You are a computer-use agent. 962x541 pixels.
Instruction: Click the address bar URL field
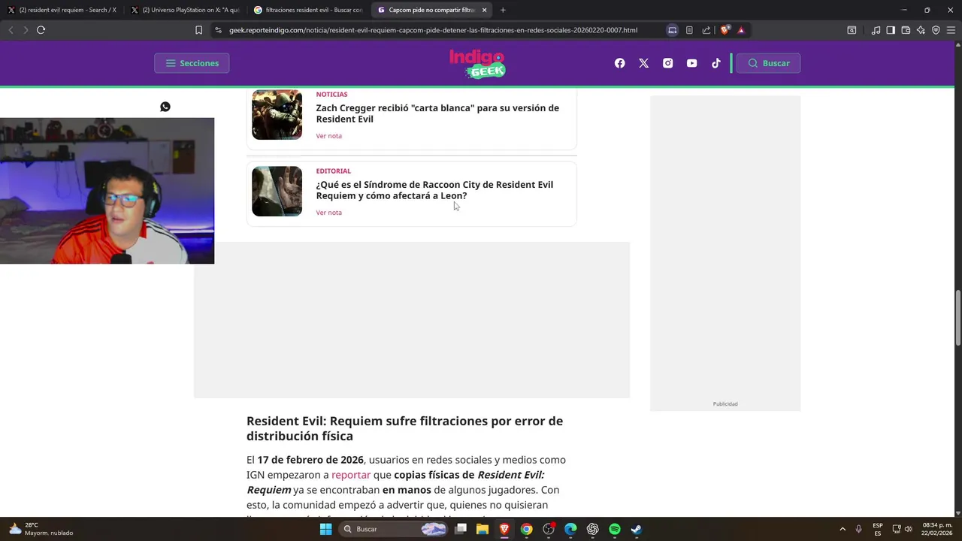(x=433, y=30)
